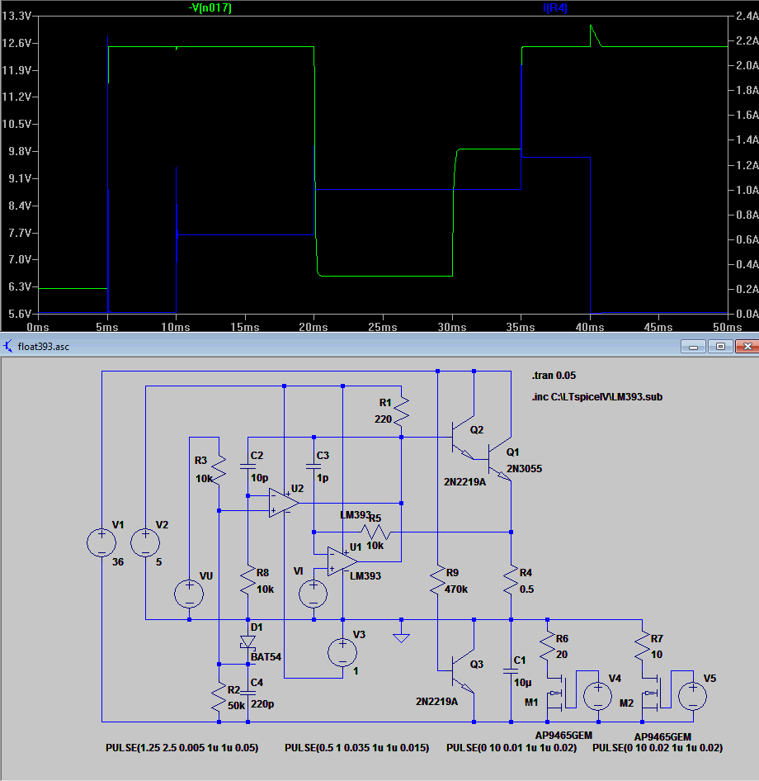
Task: Select the .inc LM393.sub directive
Action: [x=597, y=397]
